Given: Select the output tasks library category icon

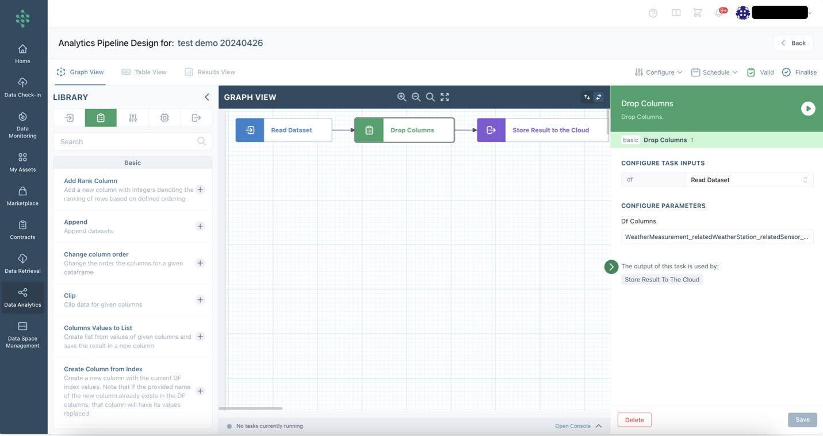Looking at the screenshot, I should [x=196, y=118].
